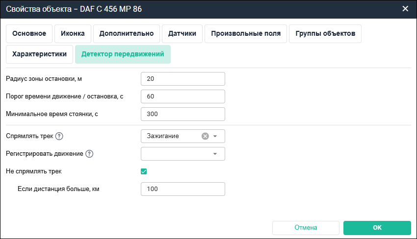Switch to the Основное tab
Screen dimensions: 417x239
point(29,34)
